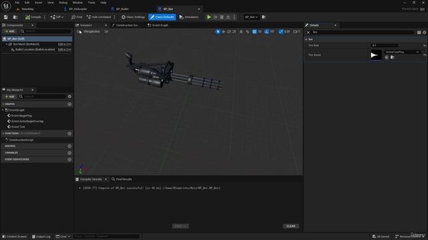
Task: Open Perspective view dropdown
Action: (92, 31)
